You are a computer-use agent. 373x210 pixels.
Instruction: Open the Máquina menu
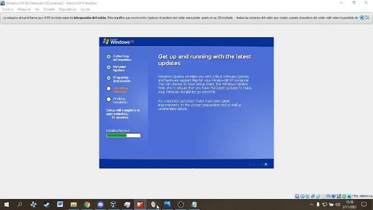[24, 9]
